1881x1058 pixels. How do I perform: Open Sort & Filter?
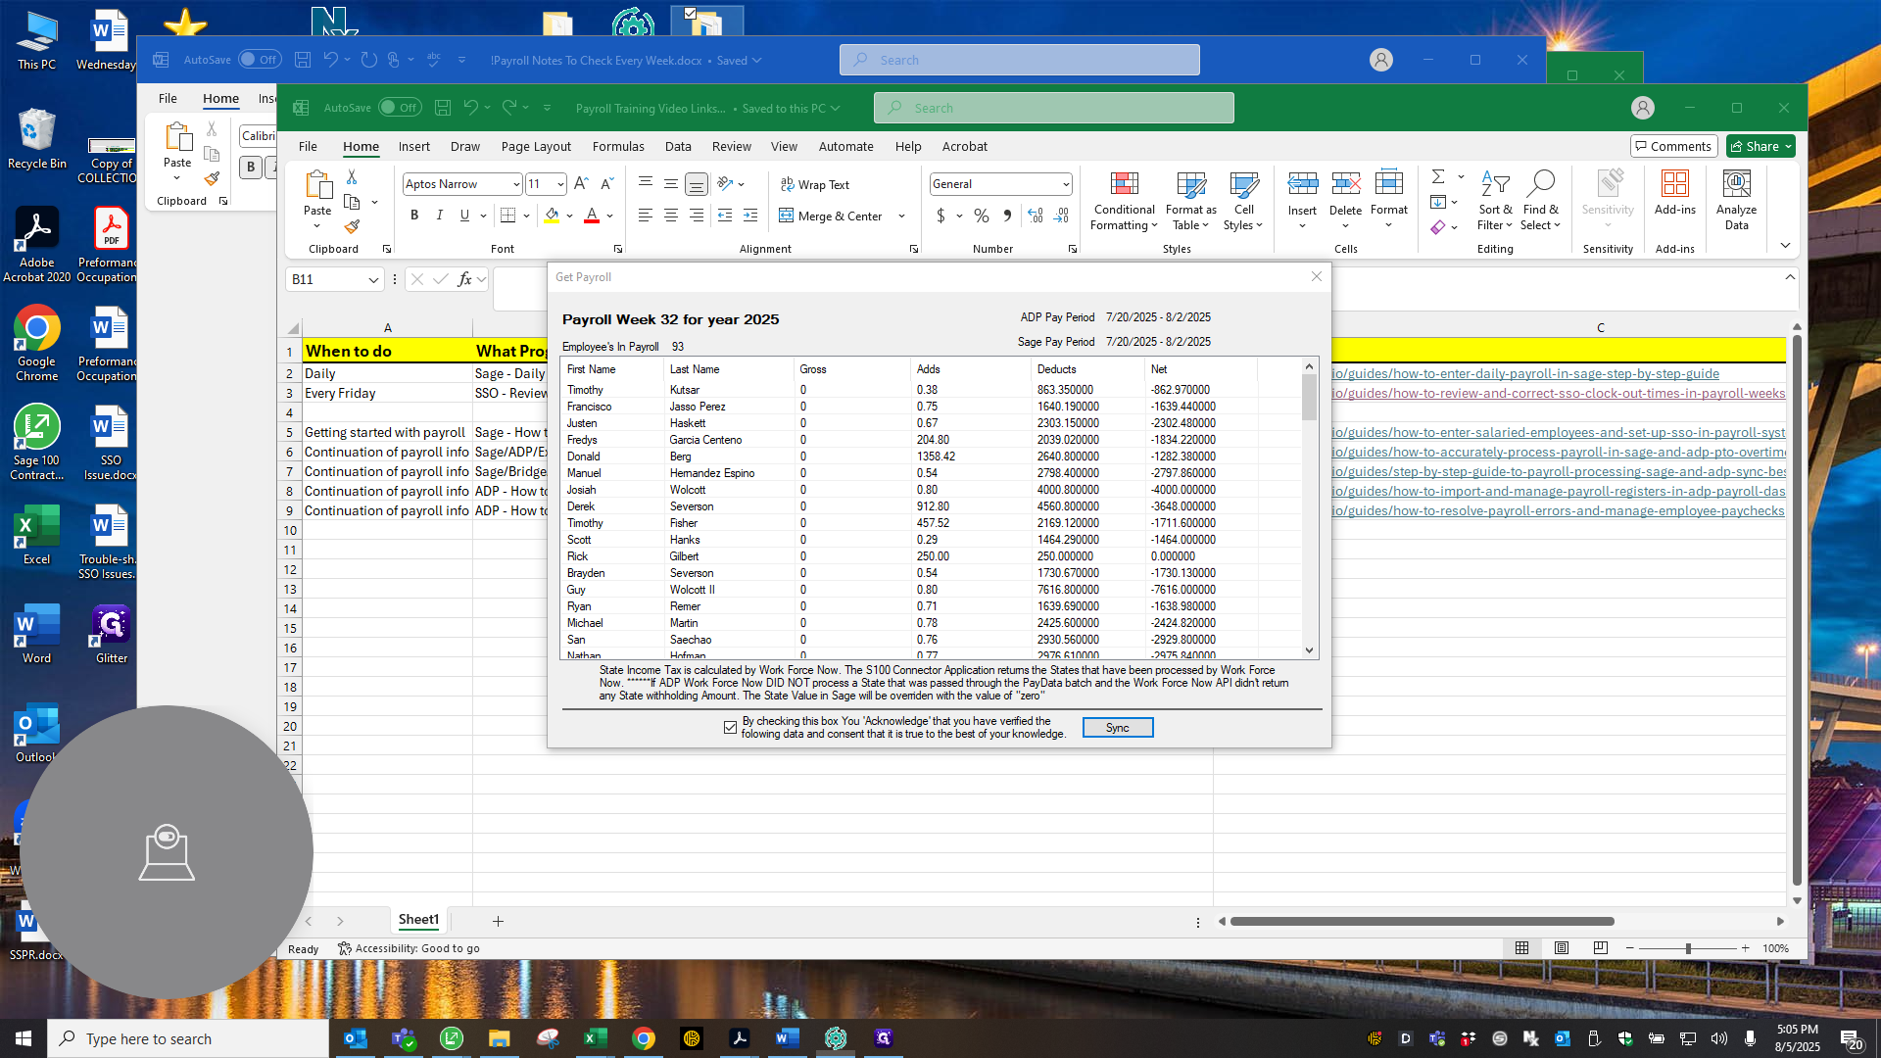click(1495, 201)
